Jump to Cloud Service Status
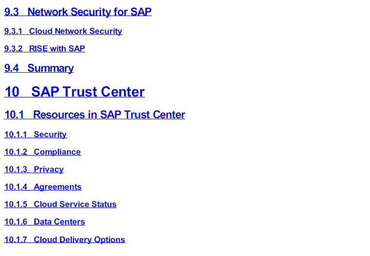 click(x=75, y=205)
